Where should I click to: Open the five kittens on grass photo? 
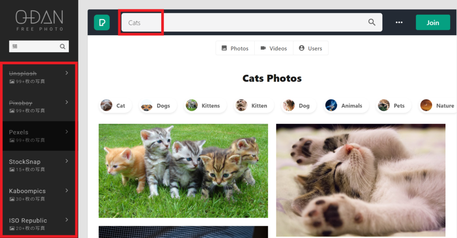(x=183, y=171)
